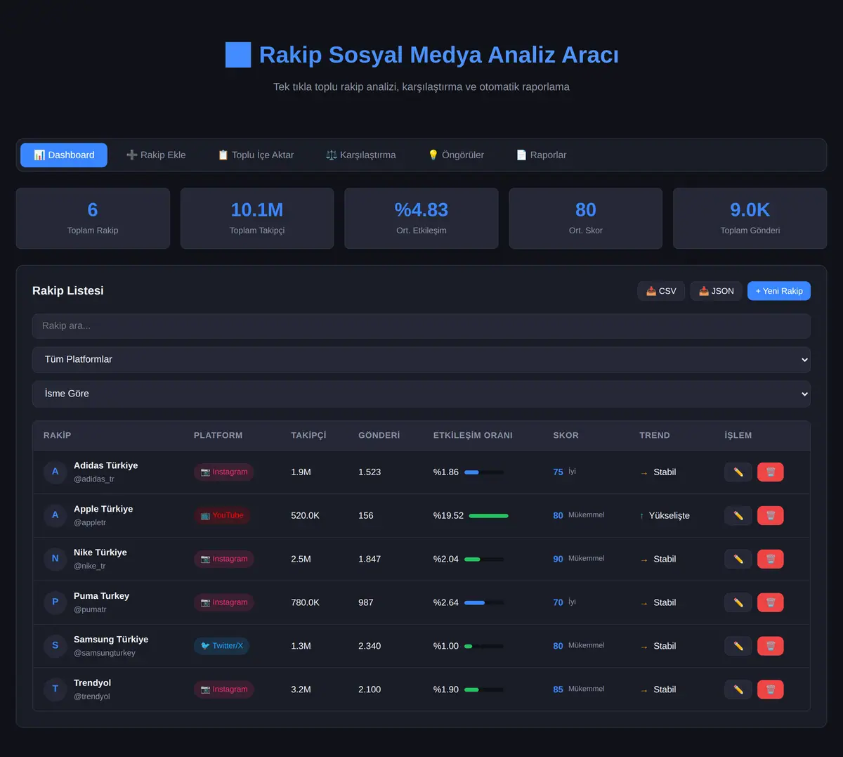Delete the Apple Türkiye competitor

pyautogui.click(x=771, y=516)
